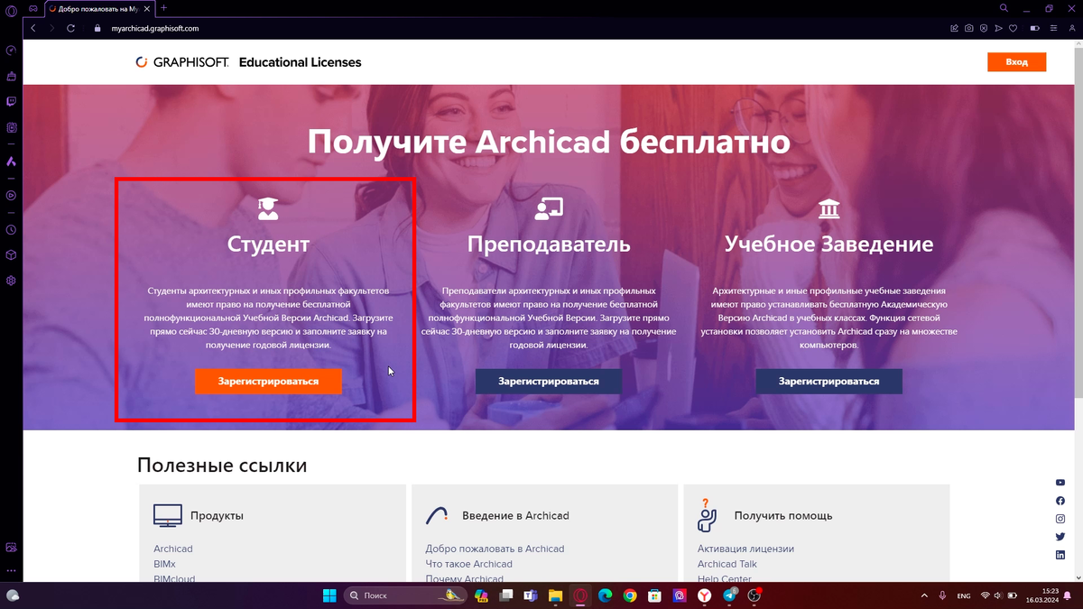Open Yandex Browser from the taskbar
This screenshot has height=609, width=1083.
point(704,595)
